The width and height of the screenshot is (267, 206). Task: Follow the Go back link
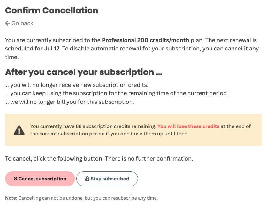pos(22,23)
